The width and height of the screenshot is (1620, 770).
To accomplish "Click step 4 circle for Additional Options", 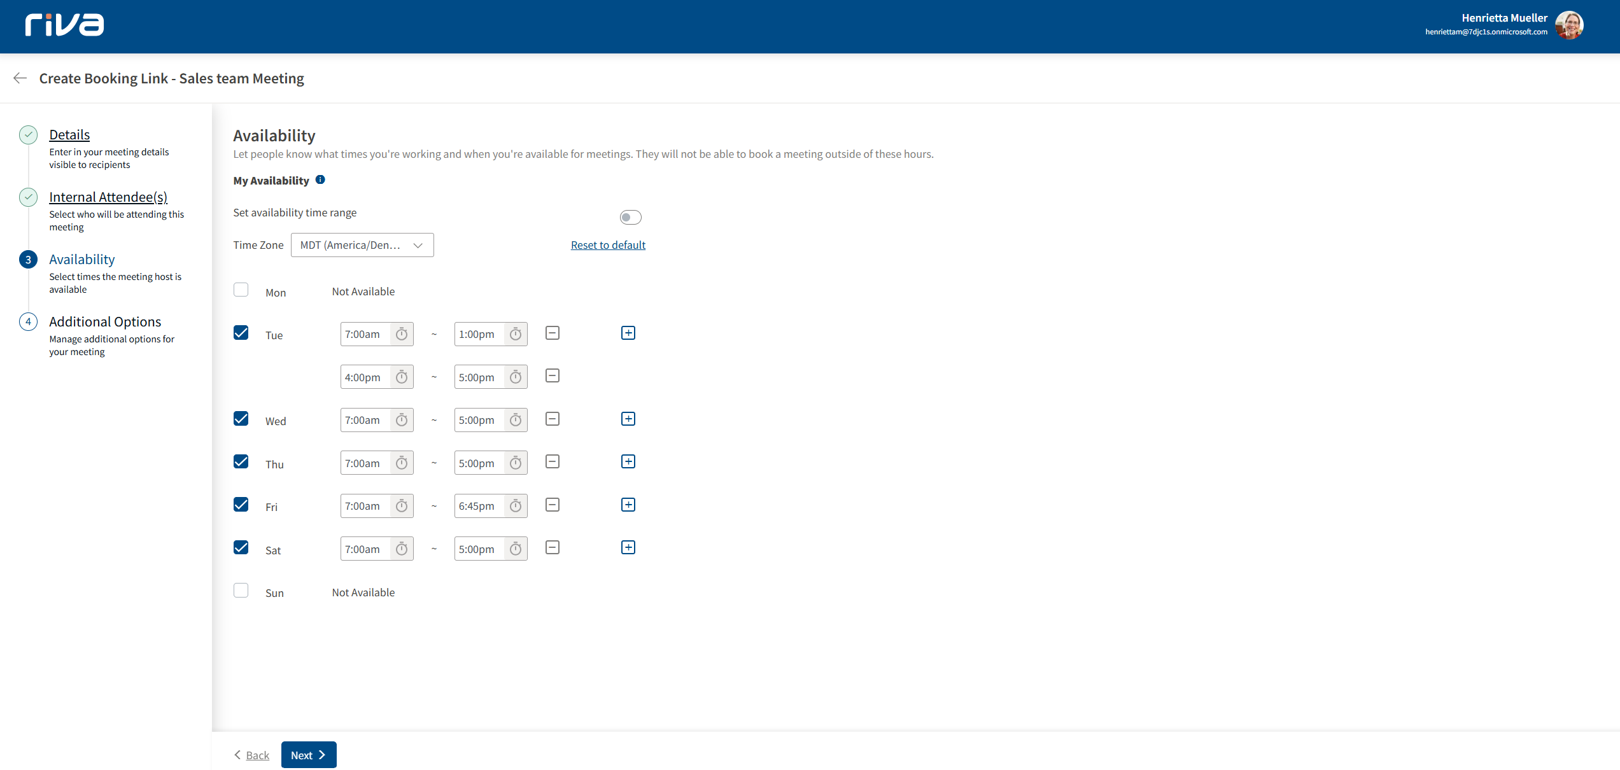I will [x=28, y=321].
